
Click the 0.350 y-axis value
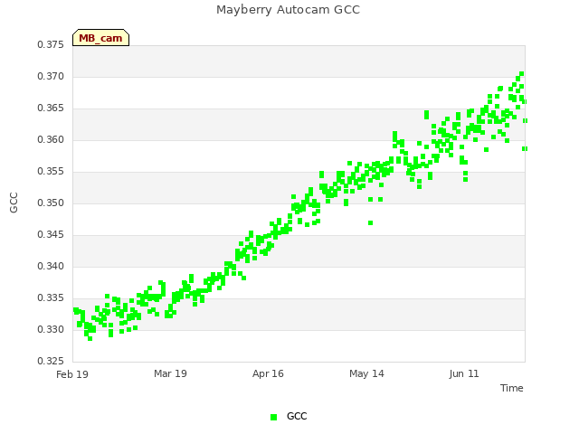[x=51, y=203]
